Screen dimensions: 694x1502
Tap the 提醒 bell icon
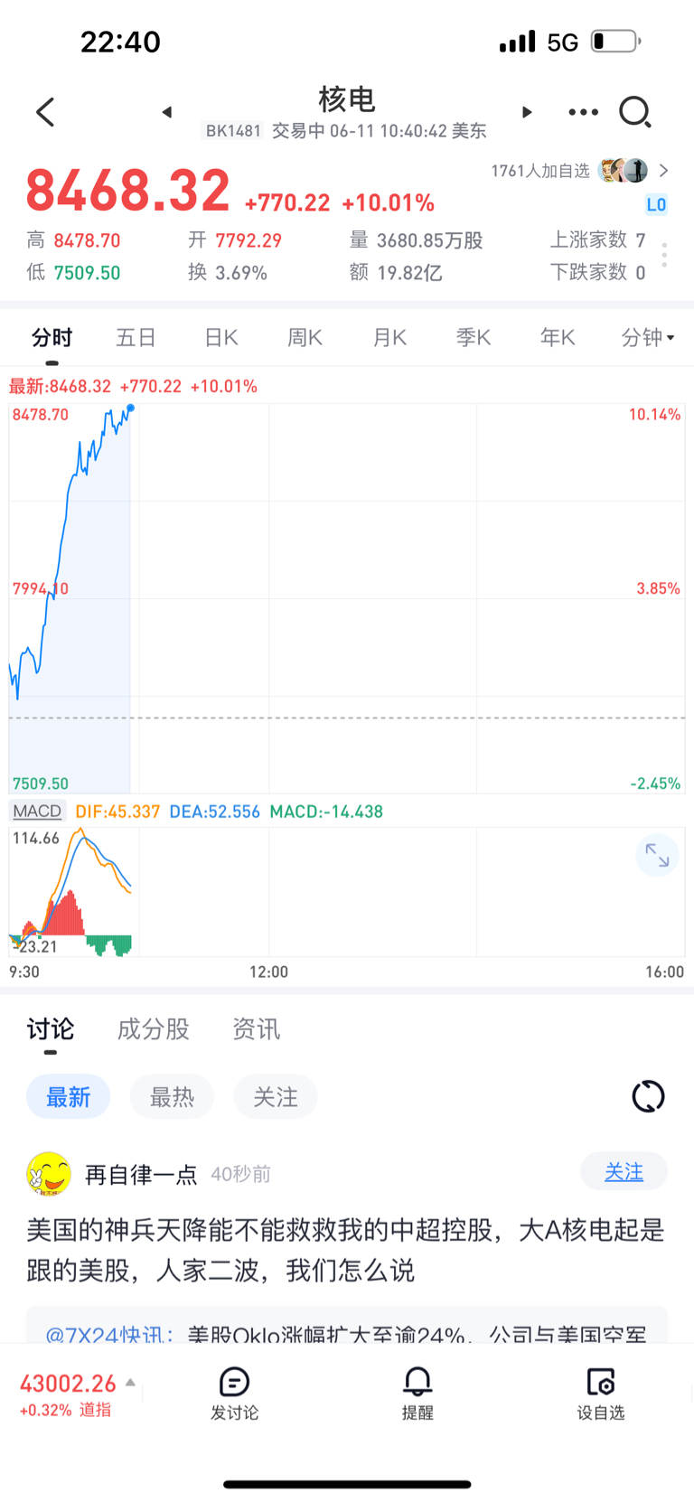[x=417, y=1394]
